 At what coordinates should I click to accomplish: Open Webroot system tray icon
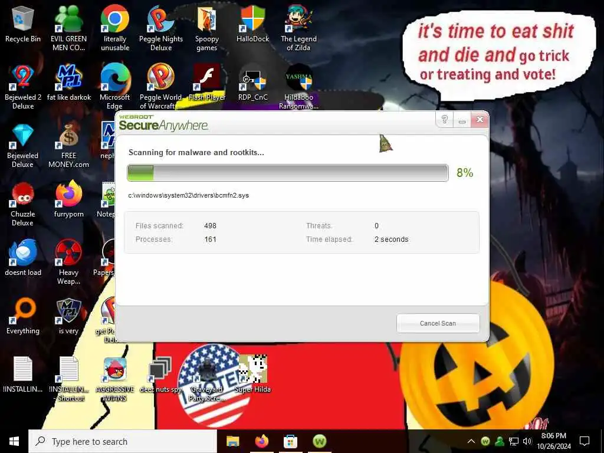(x=485, y=441)
